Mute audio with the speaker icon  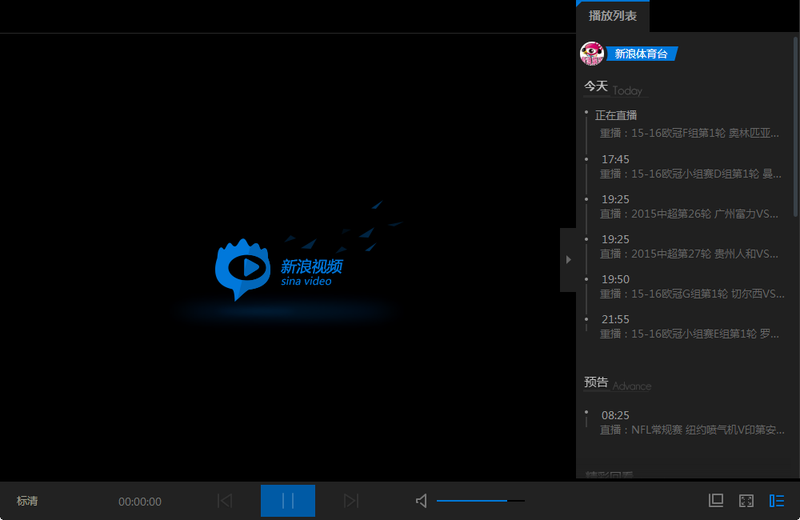[x=421, y=501]
